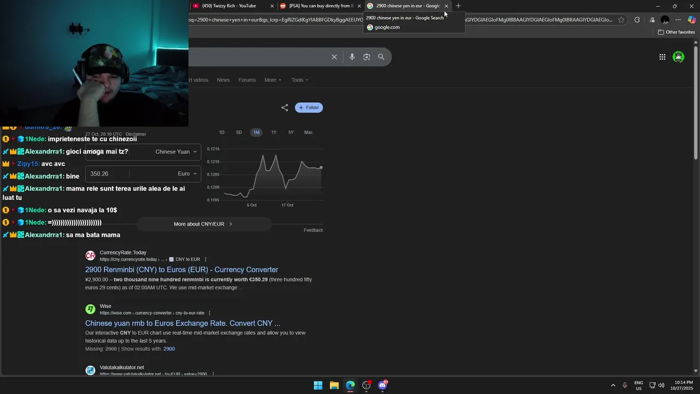Click the Feedback link

click(313, 230)
